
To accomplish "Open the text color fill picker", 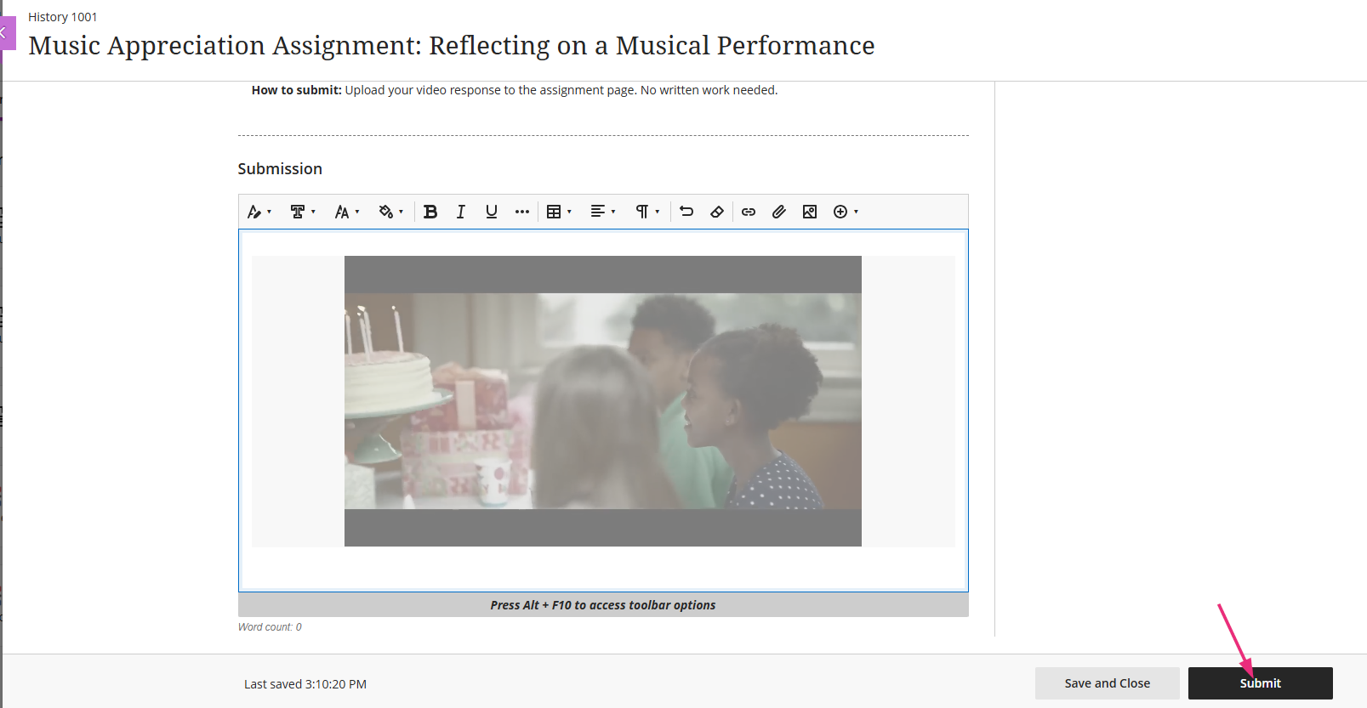I will click(x=390, y=212).
